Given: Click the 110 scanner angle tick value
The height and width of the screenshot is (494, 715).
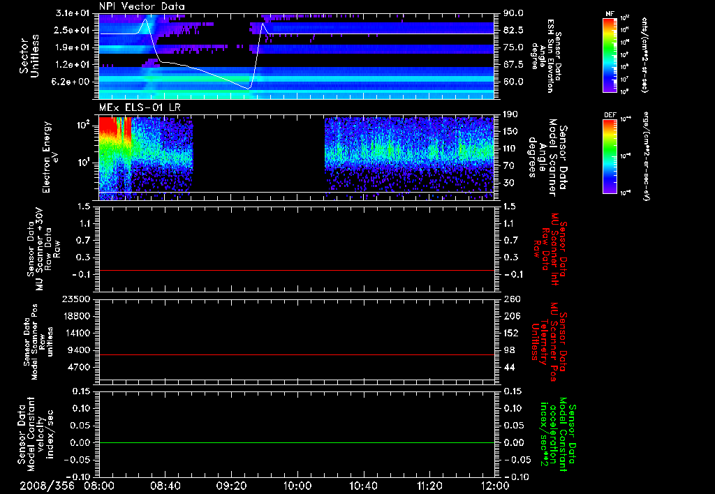Looking at the screenshot, I should coord(510,149).
